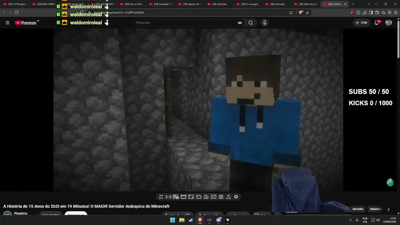
Task: Select the Relacionados filter chip
Action: 376,209
